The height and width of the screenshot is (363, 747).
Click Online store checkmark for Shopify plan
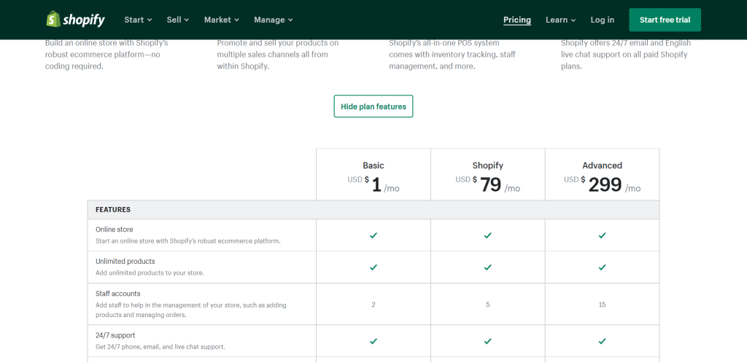tap(488, 235)
